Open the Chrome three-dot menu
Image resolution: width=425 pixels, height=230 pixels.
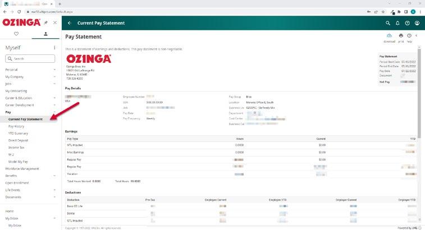click(420, 12)
